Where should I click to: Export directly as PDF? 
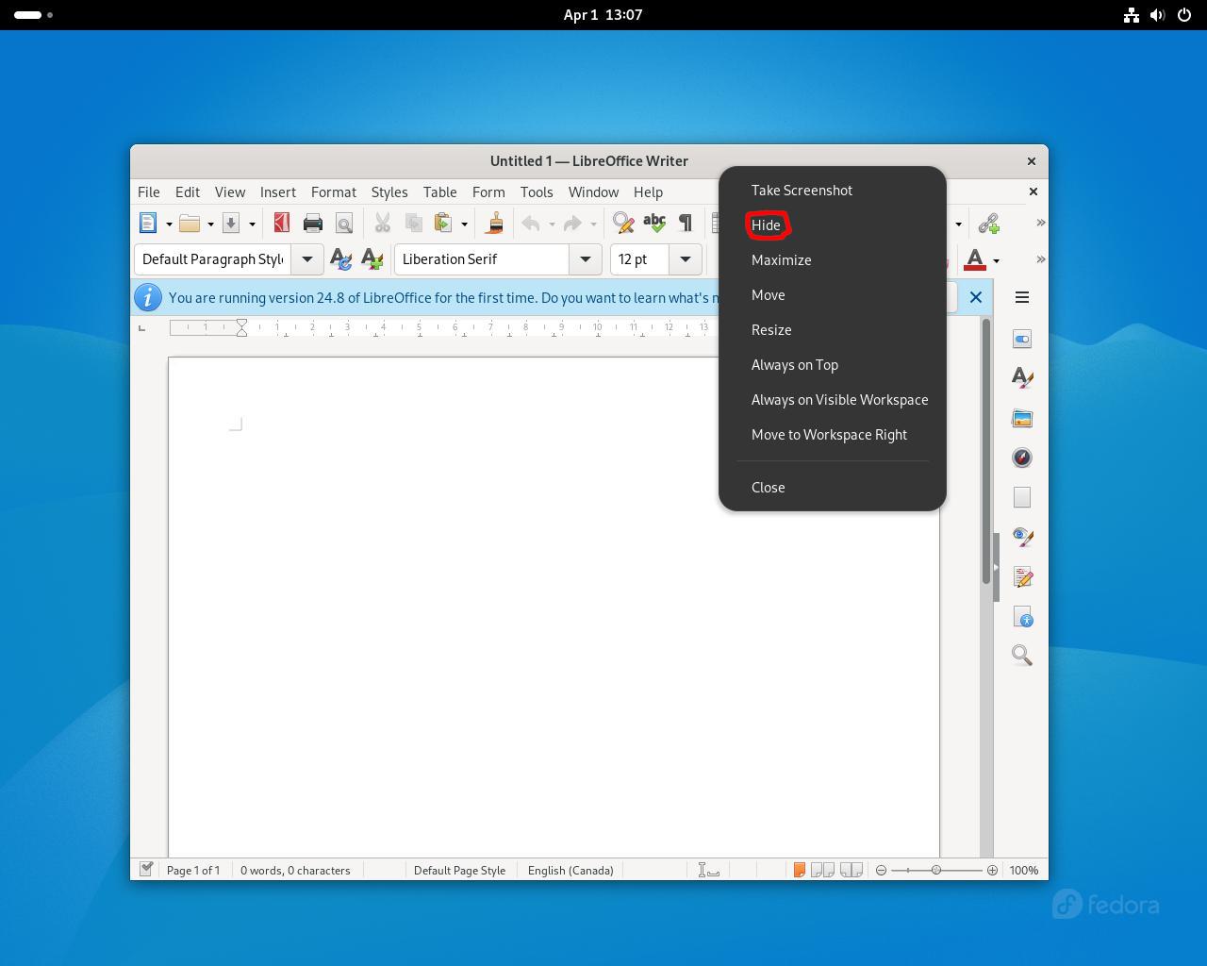pyautogui.click(x=281, y=224)
